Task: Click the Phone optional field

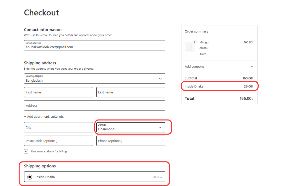Action: [x=131, y=141]
